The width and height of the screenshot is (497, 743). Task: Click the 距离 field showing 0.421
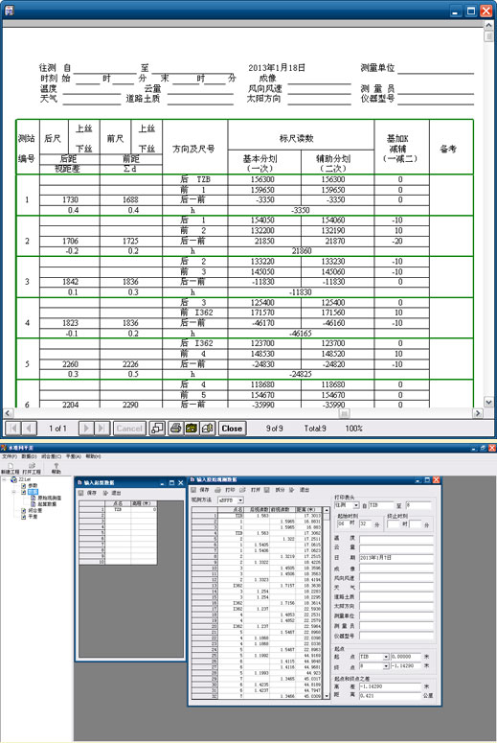tap(390, 695)
